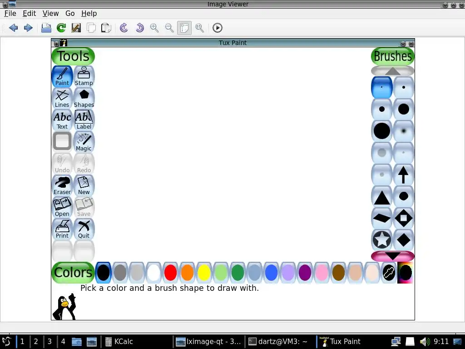Screen dimensions: 465x349
Task: Choose the red color swatch
Action: (171, 273)
